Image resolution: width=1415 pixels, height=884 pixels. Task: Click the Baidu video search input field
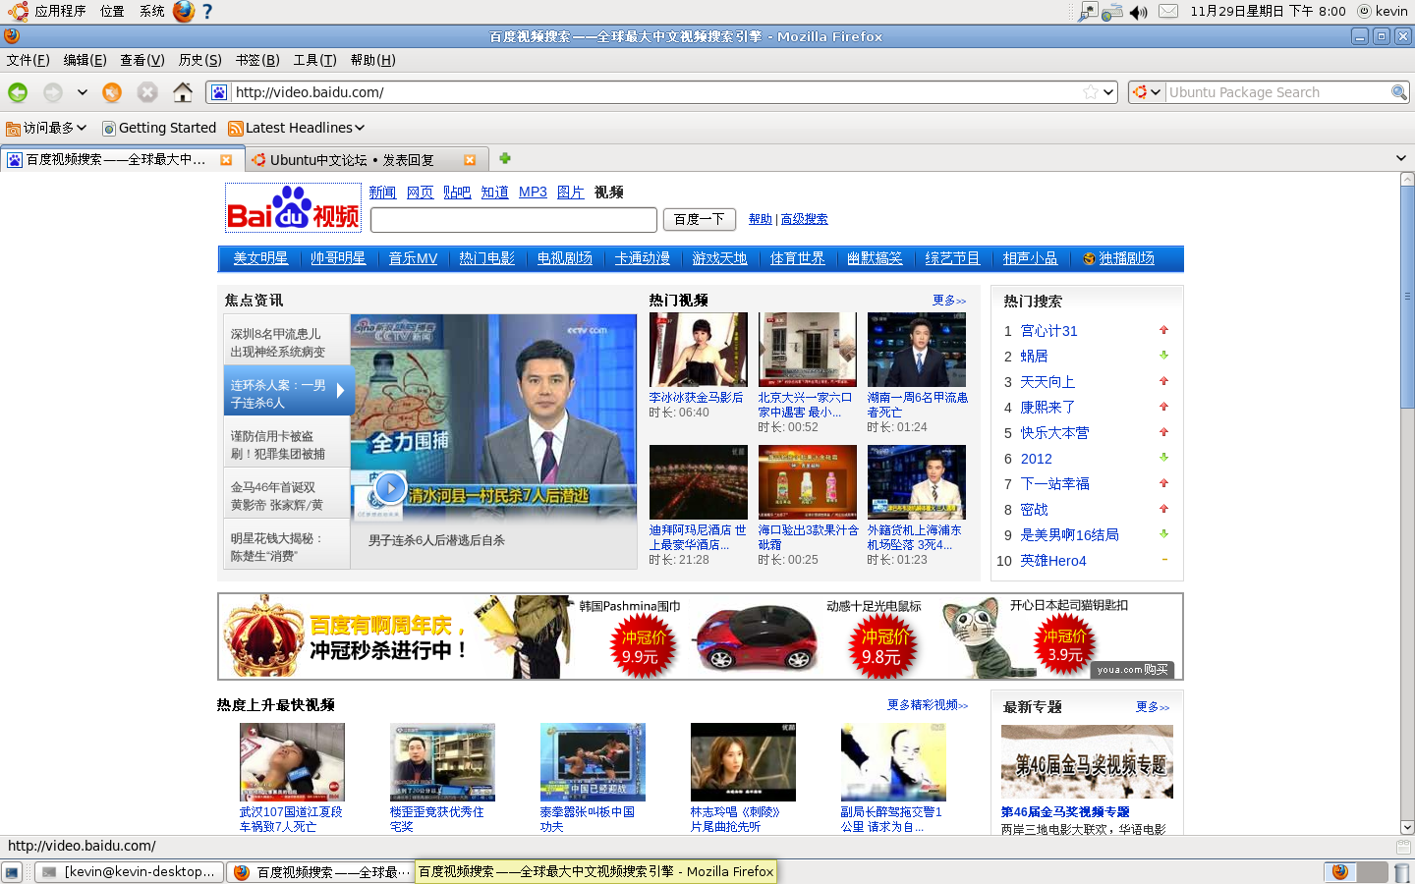pyautogui.click(x=514, y=219)
